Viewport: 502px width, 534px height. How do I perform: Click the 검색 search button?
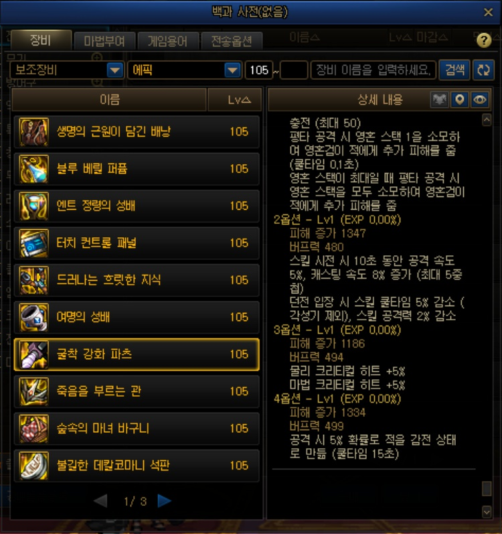454,70
